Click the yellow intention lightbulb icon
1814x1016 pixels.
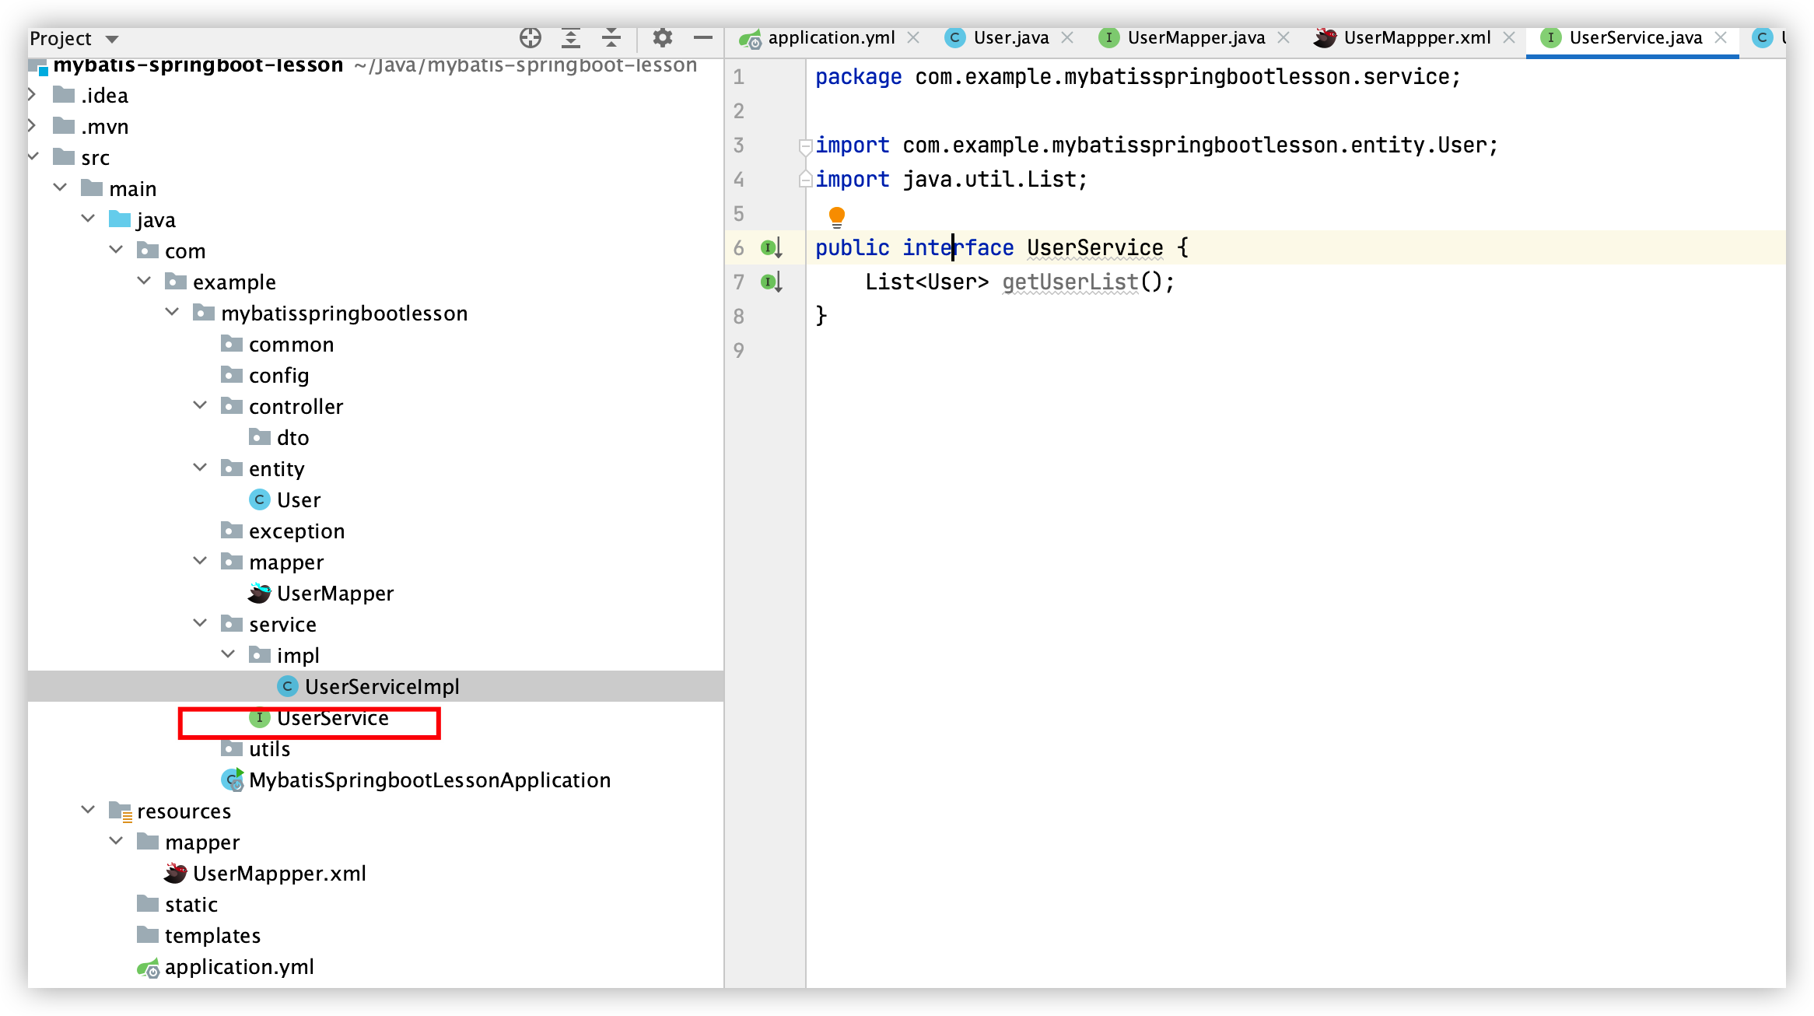tap(837, 215)
